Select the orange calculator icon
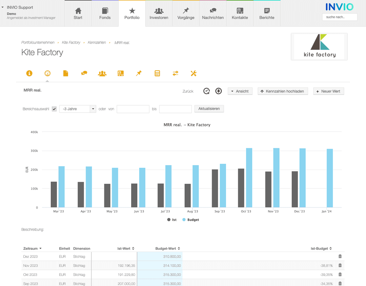The width and height of the screenshot is (366, 286). tap(157, 73)
